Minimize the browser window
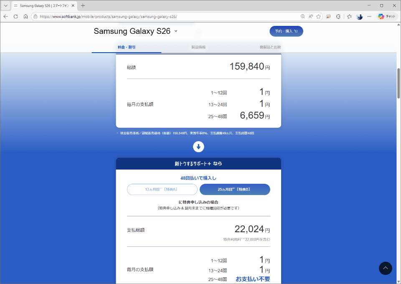This screenshot has height=284, width=401. tap(369, 5)
